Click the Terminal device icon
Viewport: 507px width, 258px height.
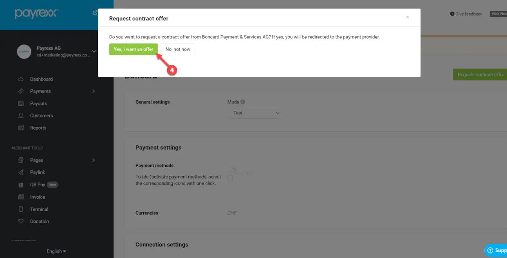click(21, 209)
